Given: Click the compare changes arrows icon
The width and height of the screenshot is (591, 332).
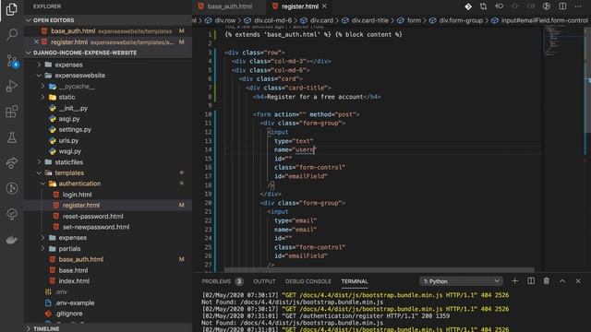Looking at the screenshot, I should point(483,6).
